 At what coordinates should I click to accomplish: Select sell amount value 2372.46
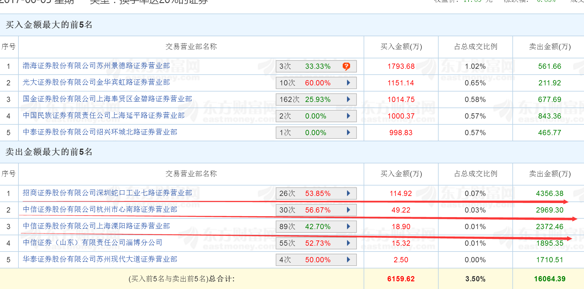pos(550,227)
